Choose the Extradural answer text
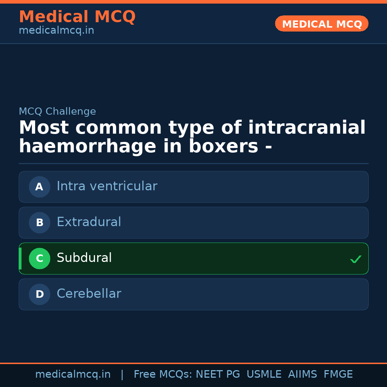 89,222
